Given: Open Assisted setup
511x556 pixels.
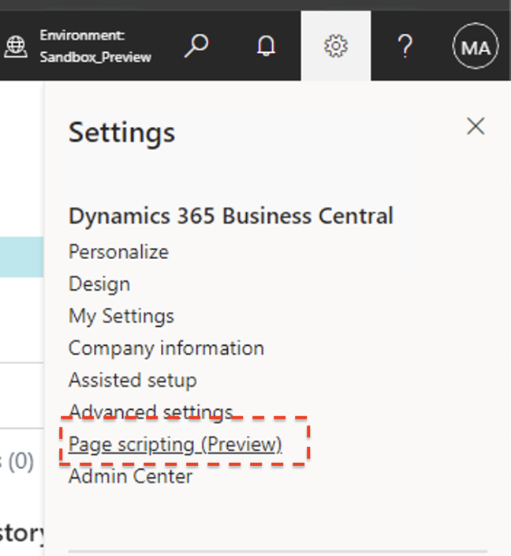Looking at the screenshot, I should 132,380.
